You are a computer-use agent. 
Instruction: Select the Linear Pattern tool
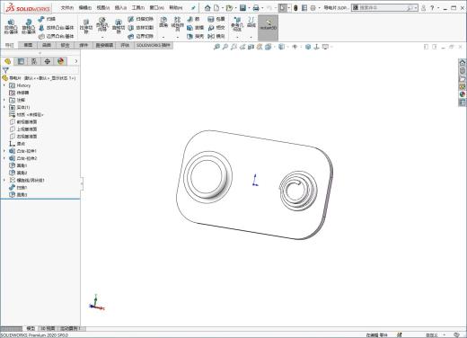coord(177,24)
